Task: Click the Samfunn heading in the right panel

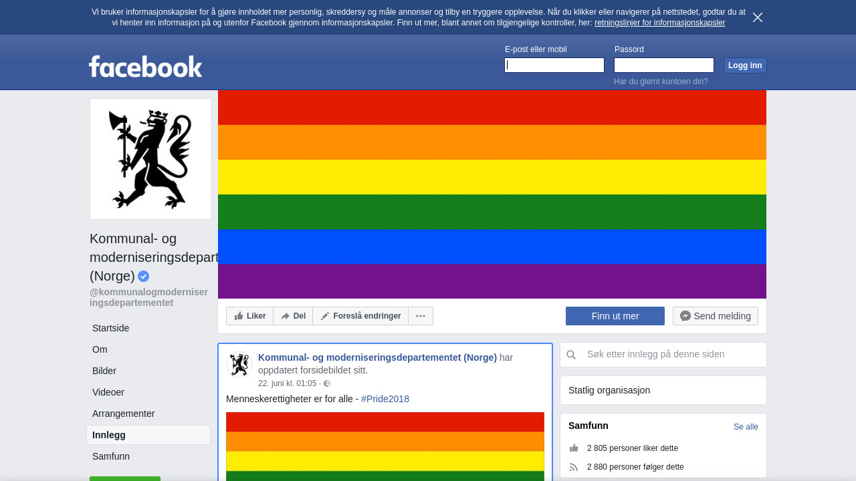Action: click(588, 426)
